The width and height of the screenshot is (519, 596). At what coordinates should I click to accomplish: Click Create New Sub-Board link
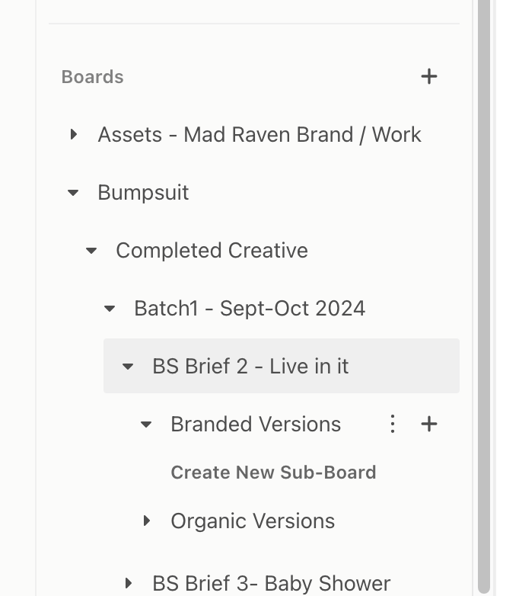coord(273,473)
